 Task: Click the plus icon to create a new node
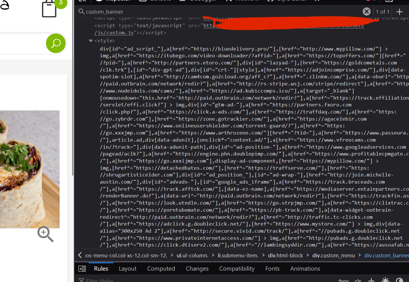point(399,12)
